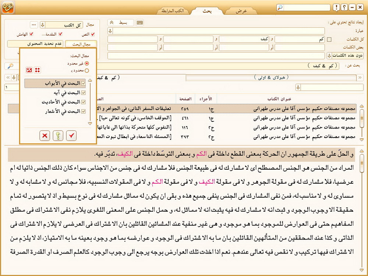Toggle the 'النص' checkbox
Screen dimensions: 368x276
93,34
